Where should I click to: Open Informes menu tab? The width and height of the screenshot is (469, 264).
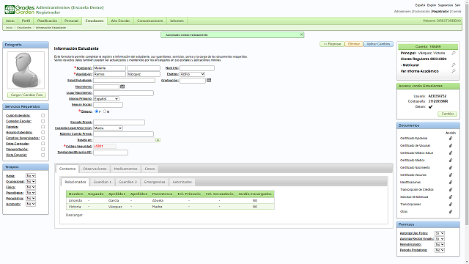177,21
